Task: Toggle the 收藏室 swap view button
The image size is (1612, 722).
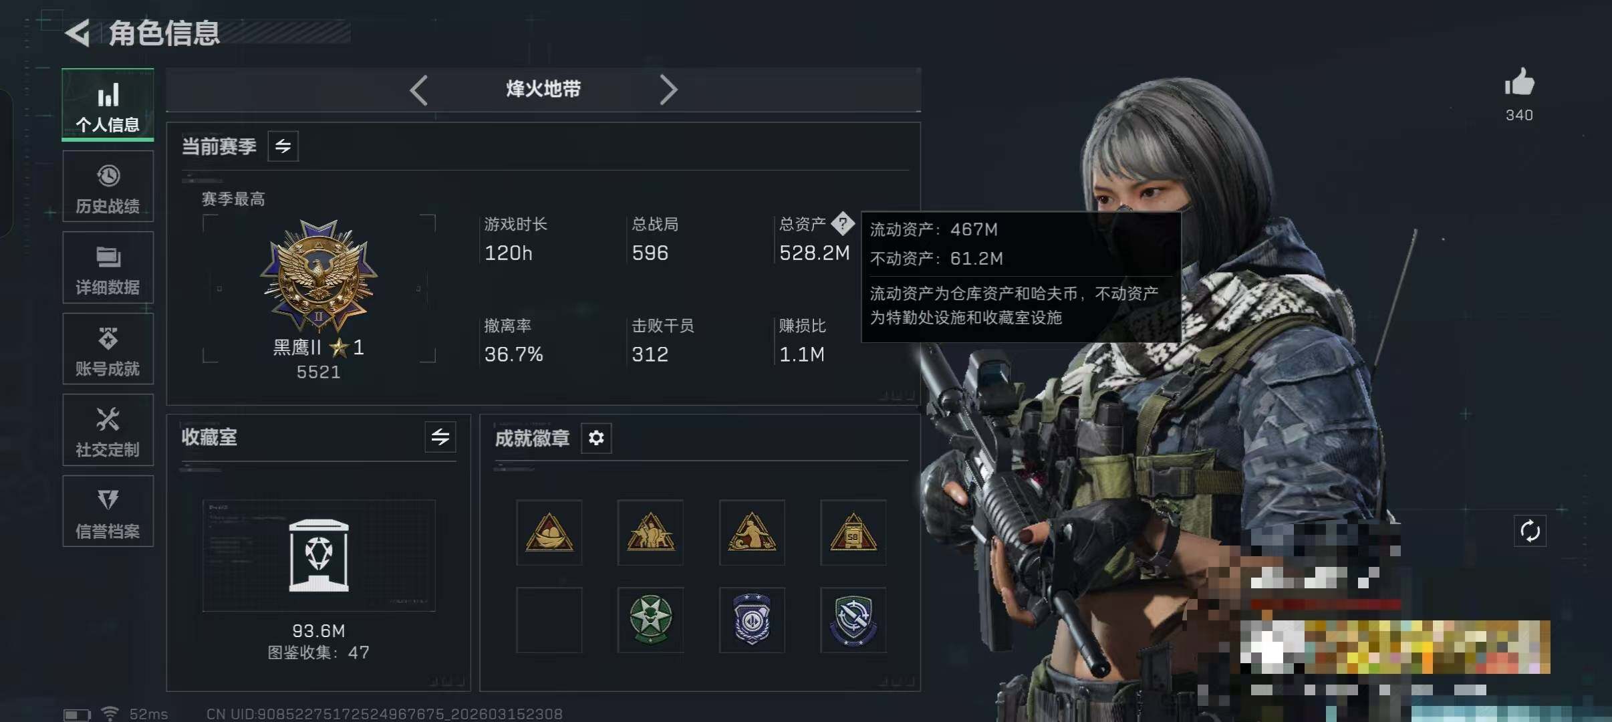Action: pyautogui.click(x=440, y=437)
